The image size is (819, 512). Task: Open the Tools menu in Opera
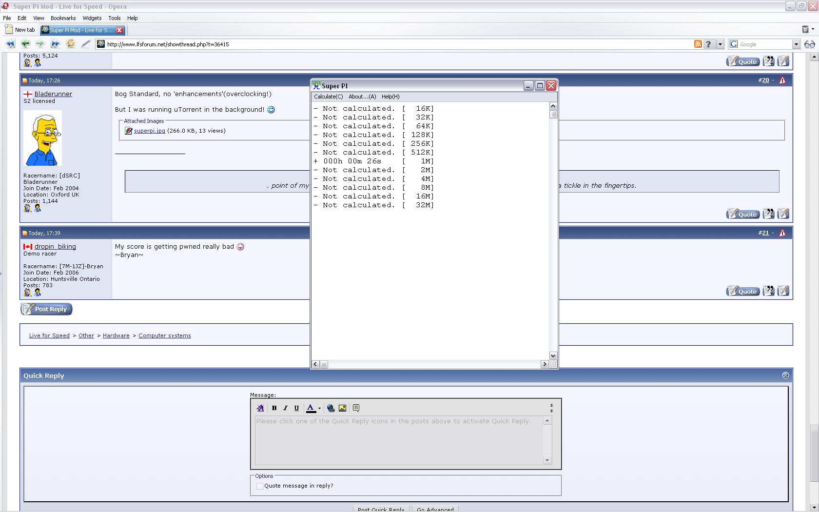tap(115, 18)
